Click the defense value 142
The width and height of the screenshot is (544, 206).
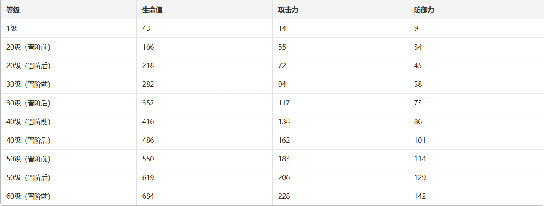click(420, 196)
